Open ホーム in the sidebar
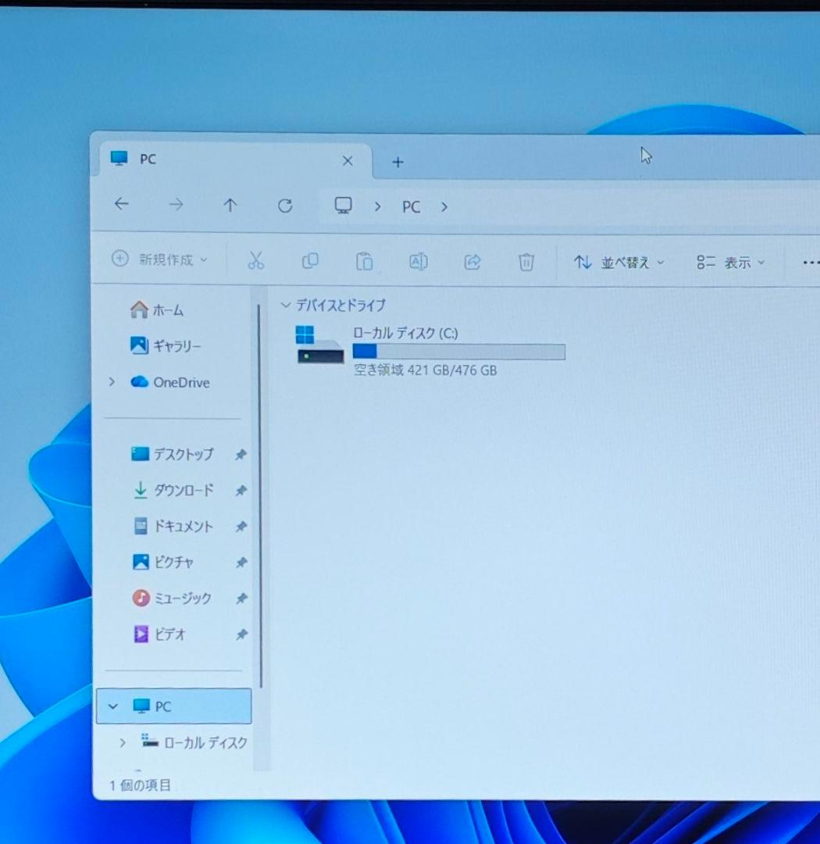820x844 pixels. (x=158, y=310)
